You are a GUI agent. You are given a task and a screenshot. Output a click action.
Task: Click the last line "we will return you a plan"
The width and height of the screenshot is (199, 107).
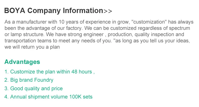pos(32,47)
